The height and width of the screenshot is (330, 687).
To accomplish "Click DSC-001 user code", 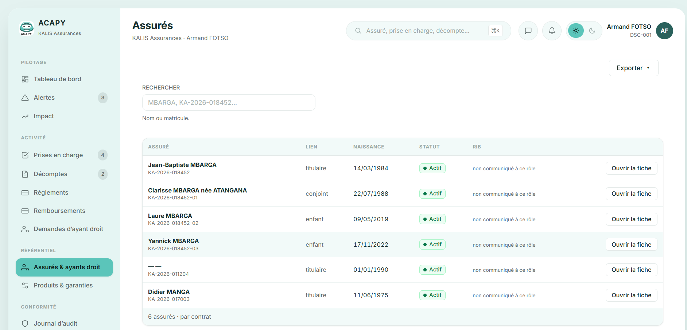I will pyautogui.click(x=641, y=35).
